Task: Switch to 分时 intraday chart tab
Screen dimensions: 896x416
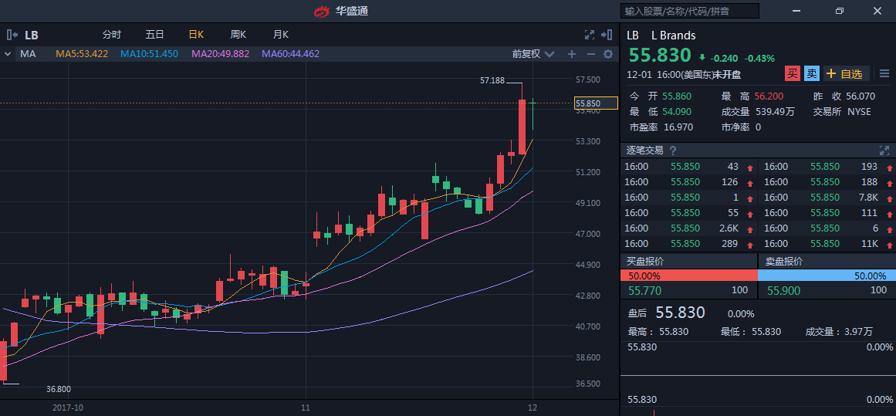Action: [x=112, y=35]
